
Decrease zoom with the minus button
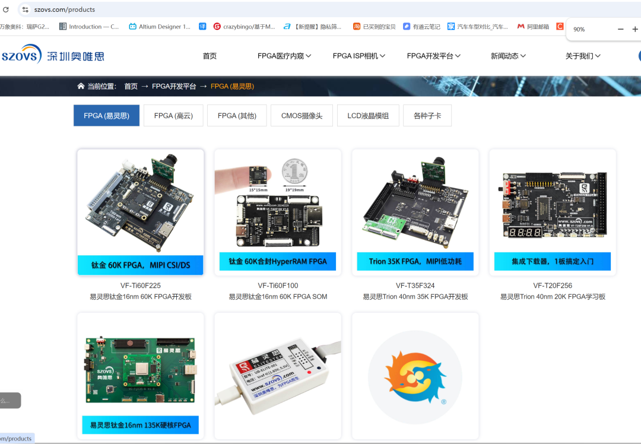click(621, 29)
